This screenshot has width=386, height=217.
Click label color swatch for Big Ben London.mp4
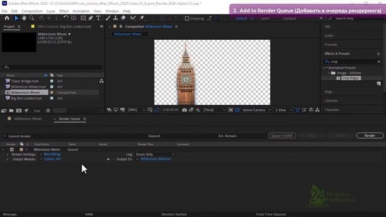52,98
